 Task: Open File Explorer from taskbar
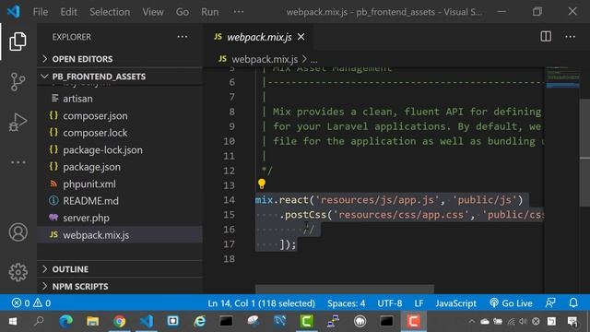92,322
